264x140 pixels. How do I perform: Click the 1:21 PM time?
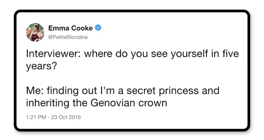click(x=36, y=117)
